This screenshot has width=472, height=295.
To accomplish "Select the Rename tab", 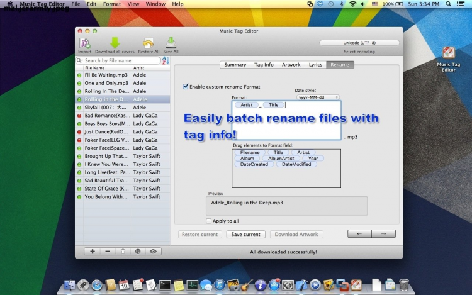I will pos(340,65).
